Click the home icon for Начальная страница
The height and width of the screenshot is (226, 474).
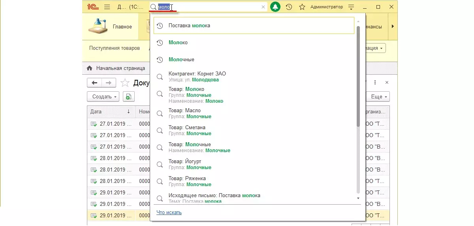click(x=90, y=68)
